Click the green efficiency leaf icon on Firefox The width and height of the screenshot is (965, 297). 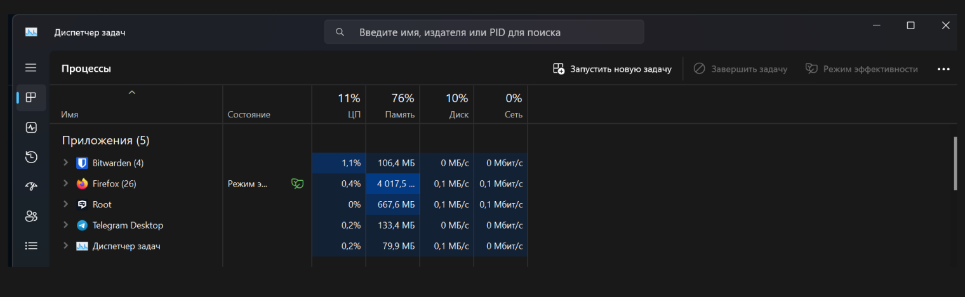(297, 184)
